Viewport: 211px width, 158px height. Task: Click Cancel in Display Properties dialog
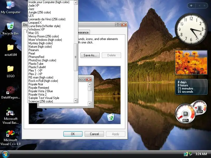[94, 134]
